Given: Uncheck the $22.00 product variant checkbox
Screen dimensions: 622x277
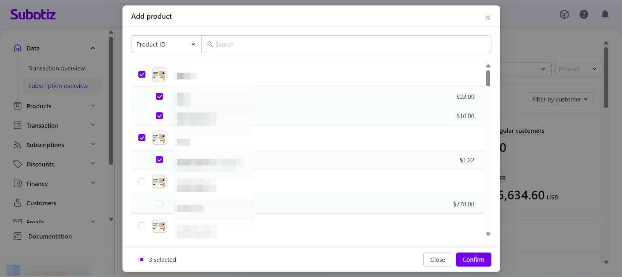Looking at the screenshot, I should pyautogui.click(x=159, y=97).
